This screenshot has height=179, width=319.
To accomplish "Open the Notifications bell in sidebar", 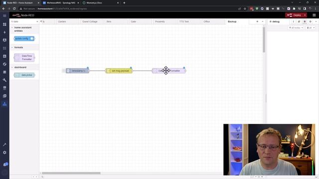I will click(x=5, y=165).
